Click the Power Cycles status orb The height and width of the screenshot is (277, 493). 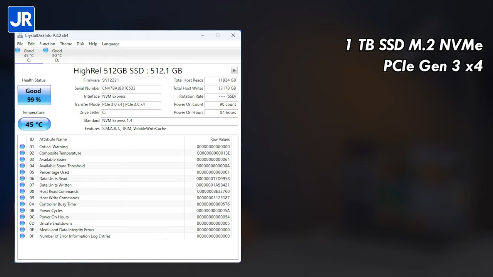(22, 210)
